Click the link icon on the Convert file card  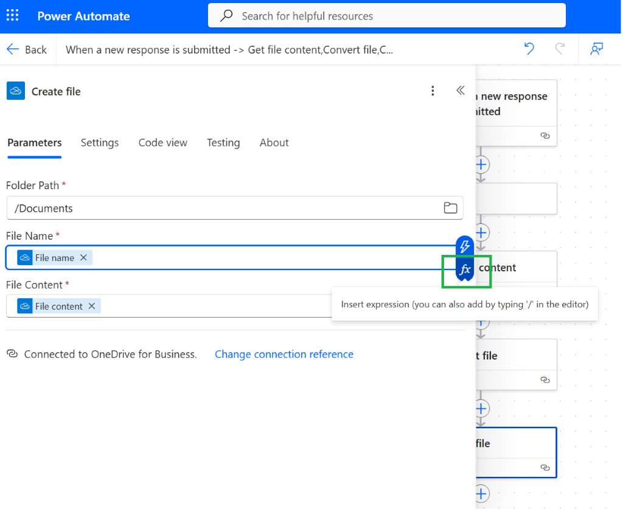545,380
